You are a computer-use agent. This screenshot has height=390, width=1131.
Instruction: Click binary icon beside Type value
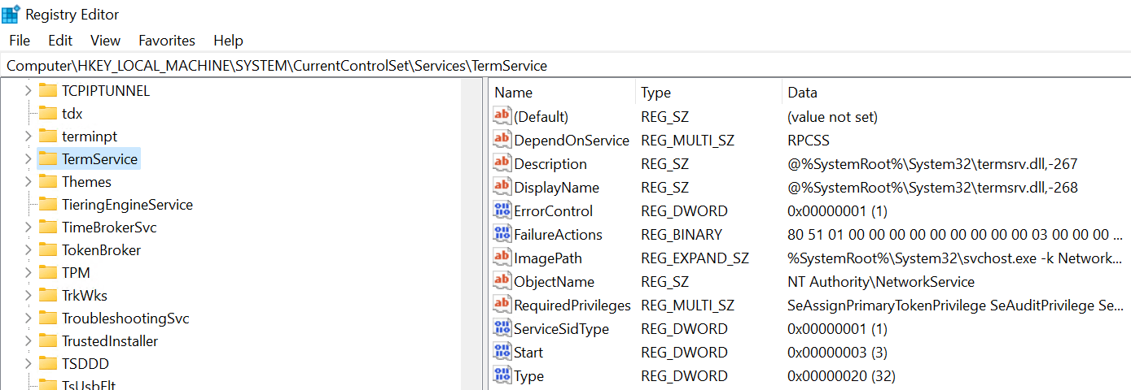(502, 375)
